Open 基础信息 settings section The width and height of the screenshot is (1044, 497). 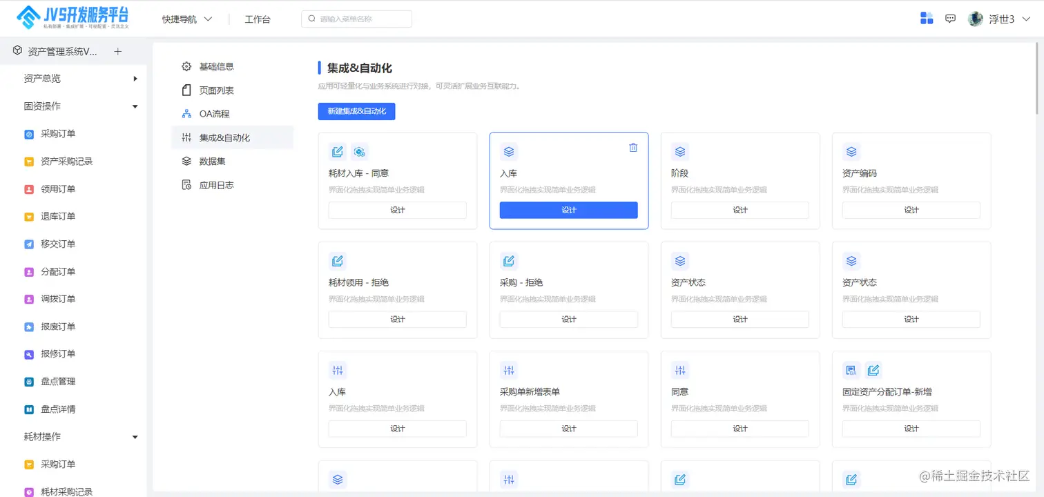[233, 67]
